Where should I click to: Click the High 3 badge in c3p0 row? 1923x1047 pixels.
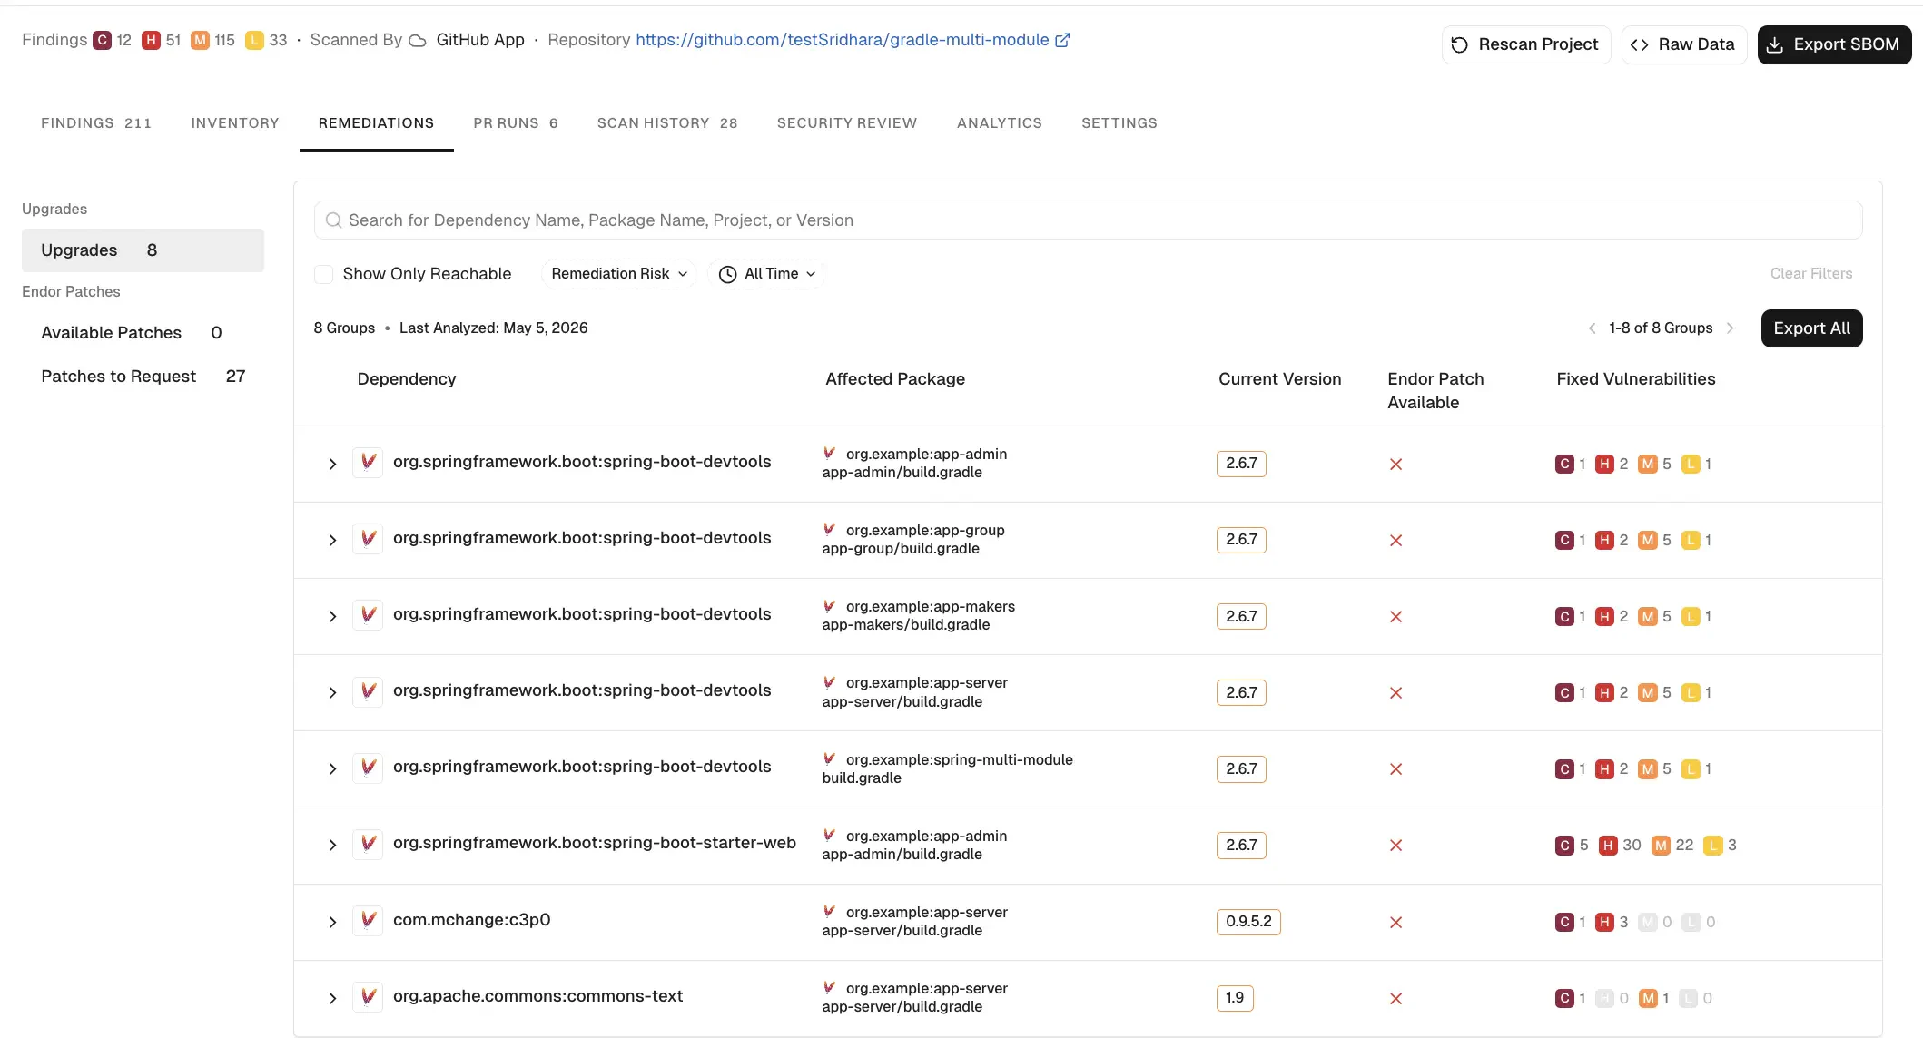click(x=1604, y=922)
